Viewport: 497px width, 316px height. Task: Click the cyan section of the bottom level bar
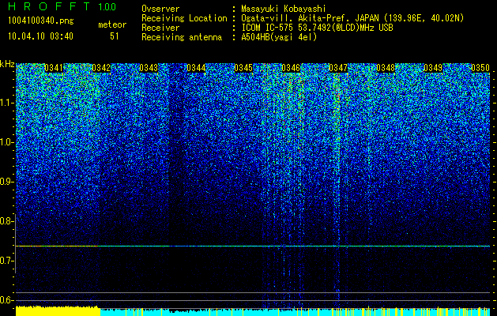pyautogui.click(x=295, y=312)
